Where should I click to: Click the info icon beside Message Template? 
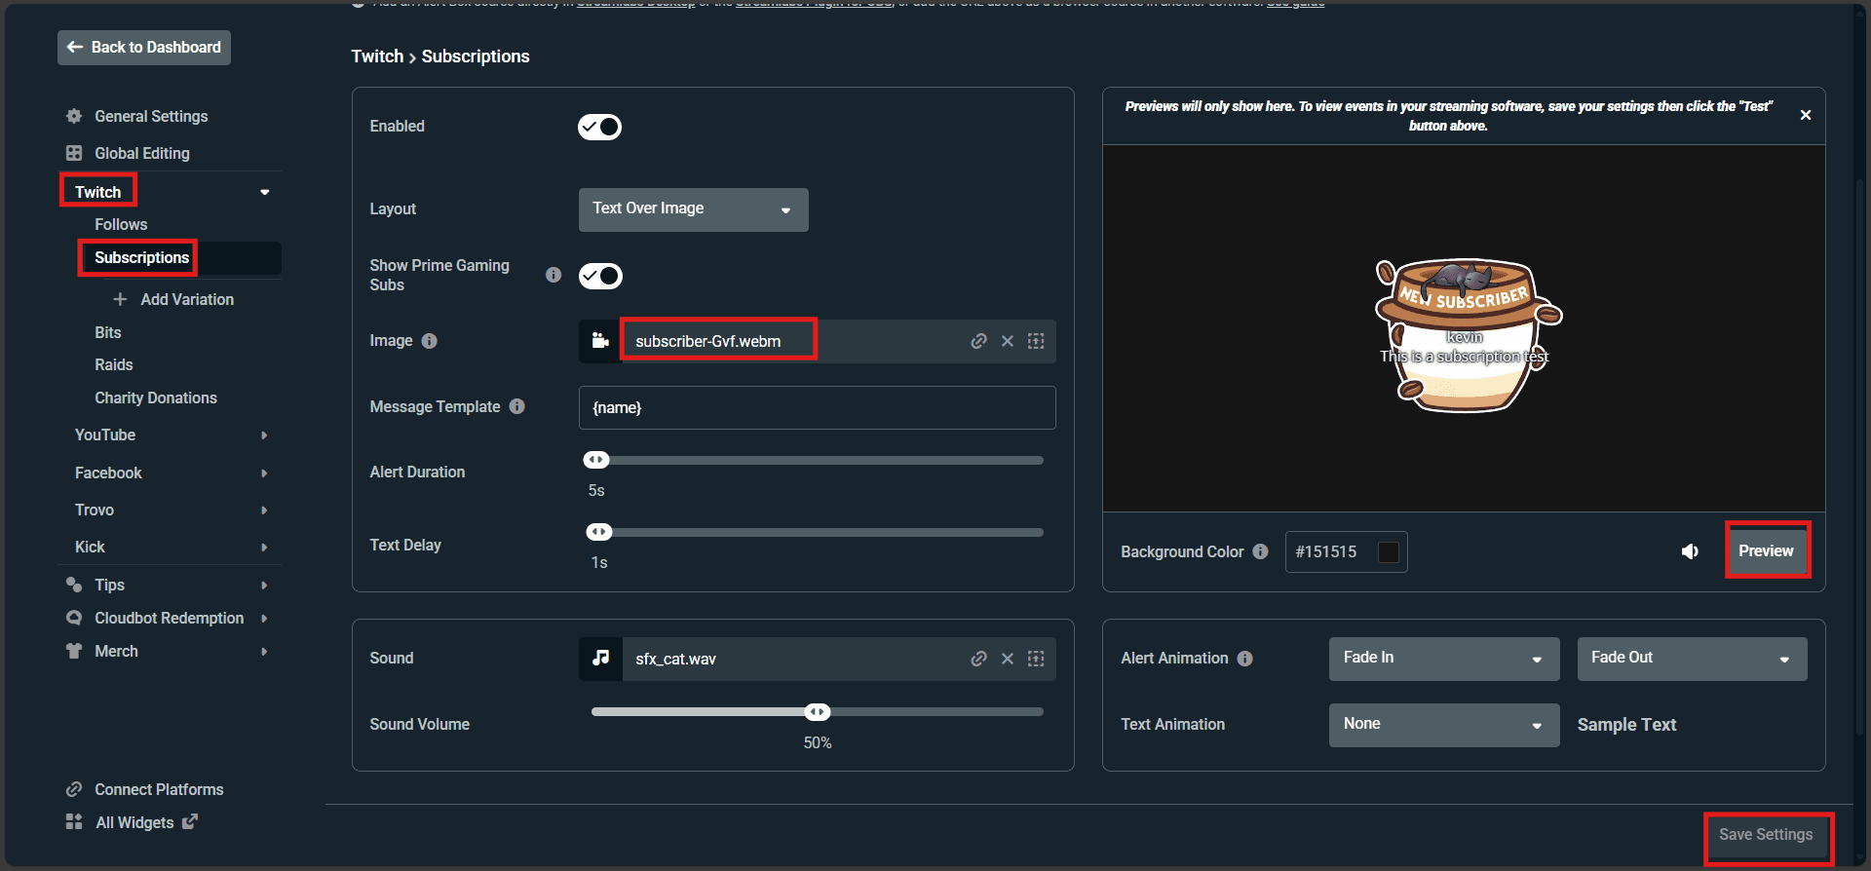pyautogui.click(x=517, y=406)
